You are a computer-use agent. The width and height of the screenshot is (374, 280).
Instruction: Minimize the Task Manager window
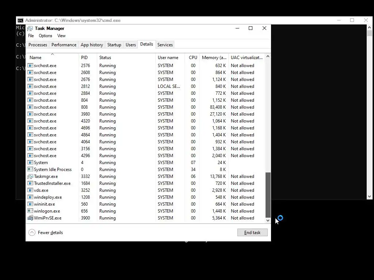pos(237,28)
